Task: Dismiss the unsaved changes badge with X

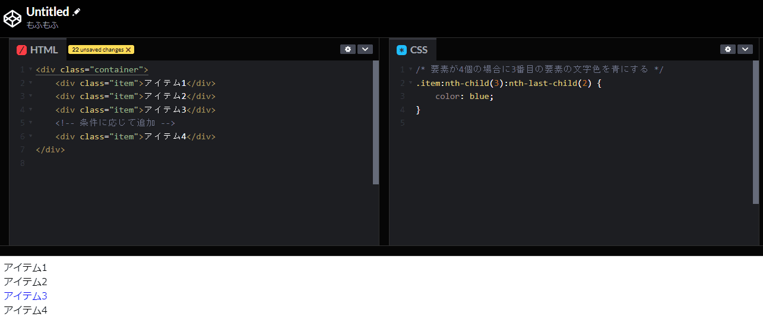Action: coord(128,50)
